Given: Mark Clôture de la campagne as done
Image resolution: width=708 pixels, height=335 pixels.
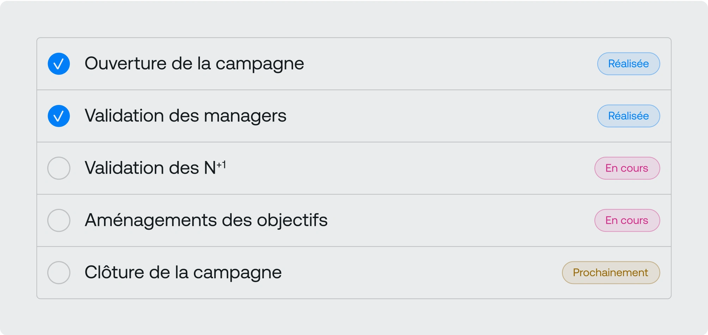Looking at the screenshot, I should pos(59,272).
